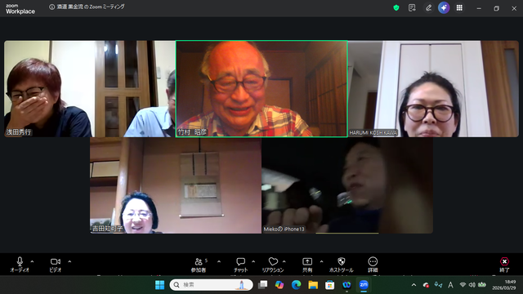Change view layout with grid icon
The width and height of the screenshot is (523, 294).
459,7
